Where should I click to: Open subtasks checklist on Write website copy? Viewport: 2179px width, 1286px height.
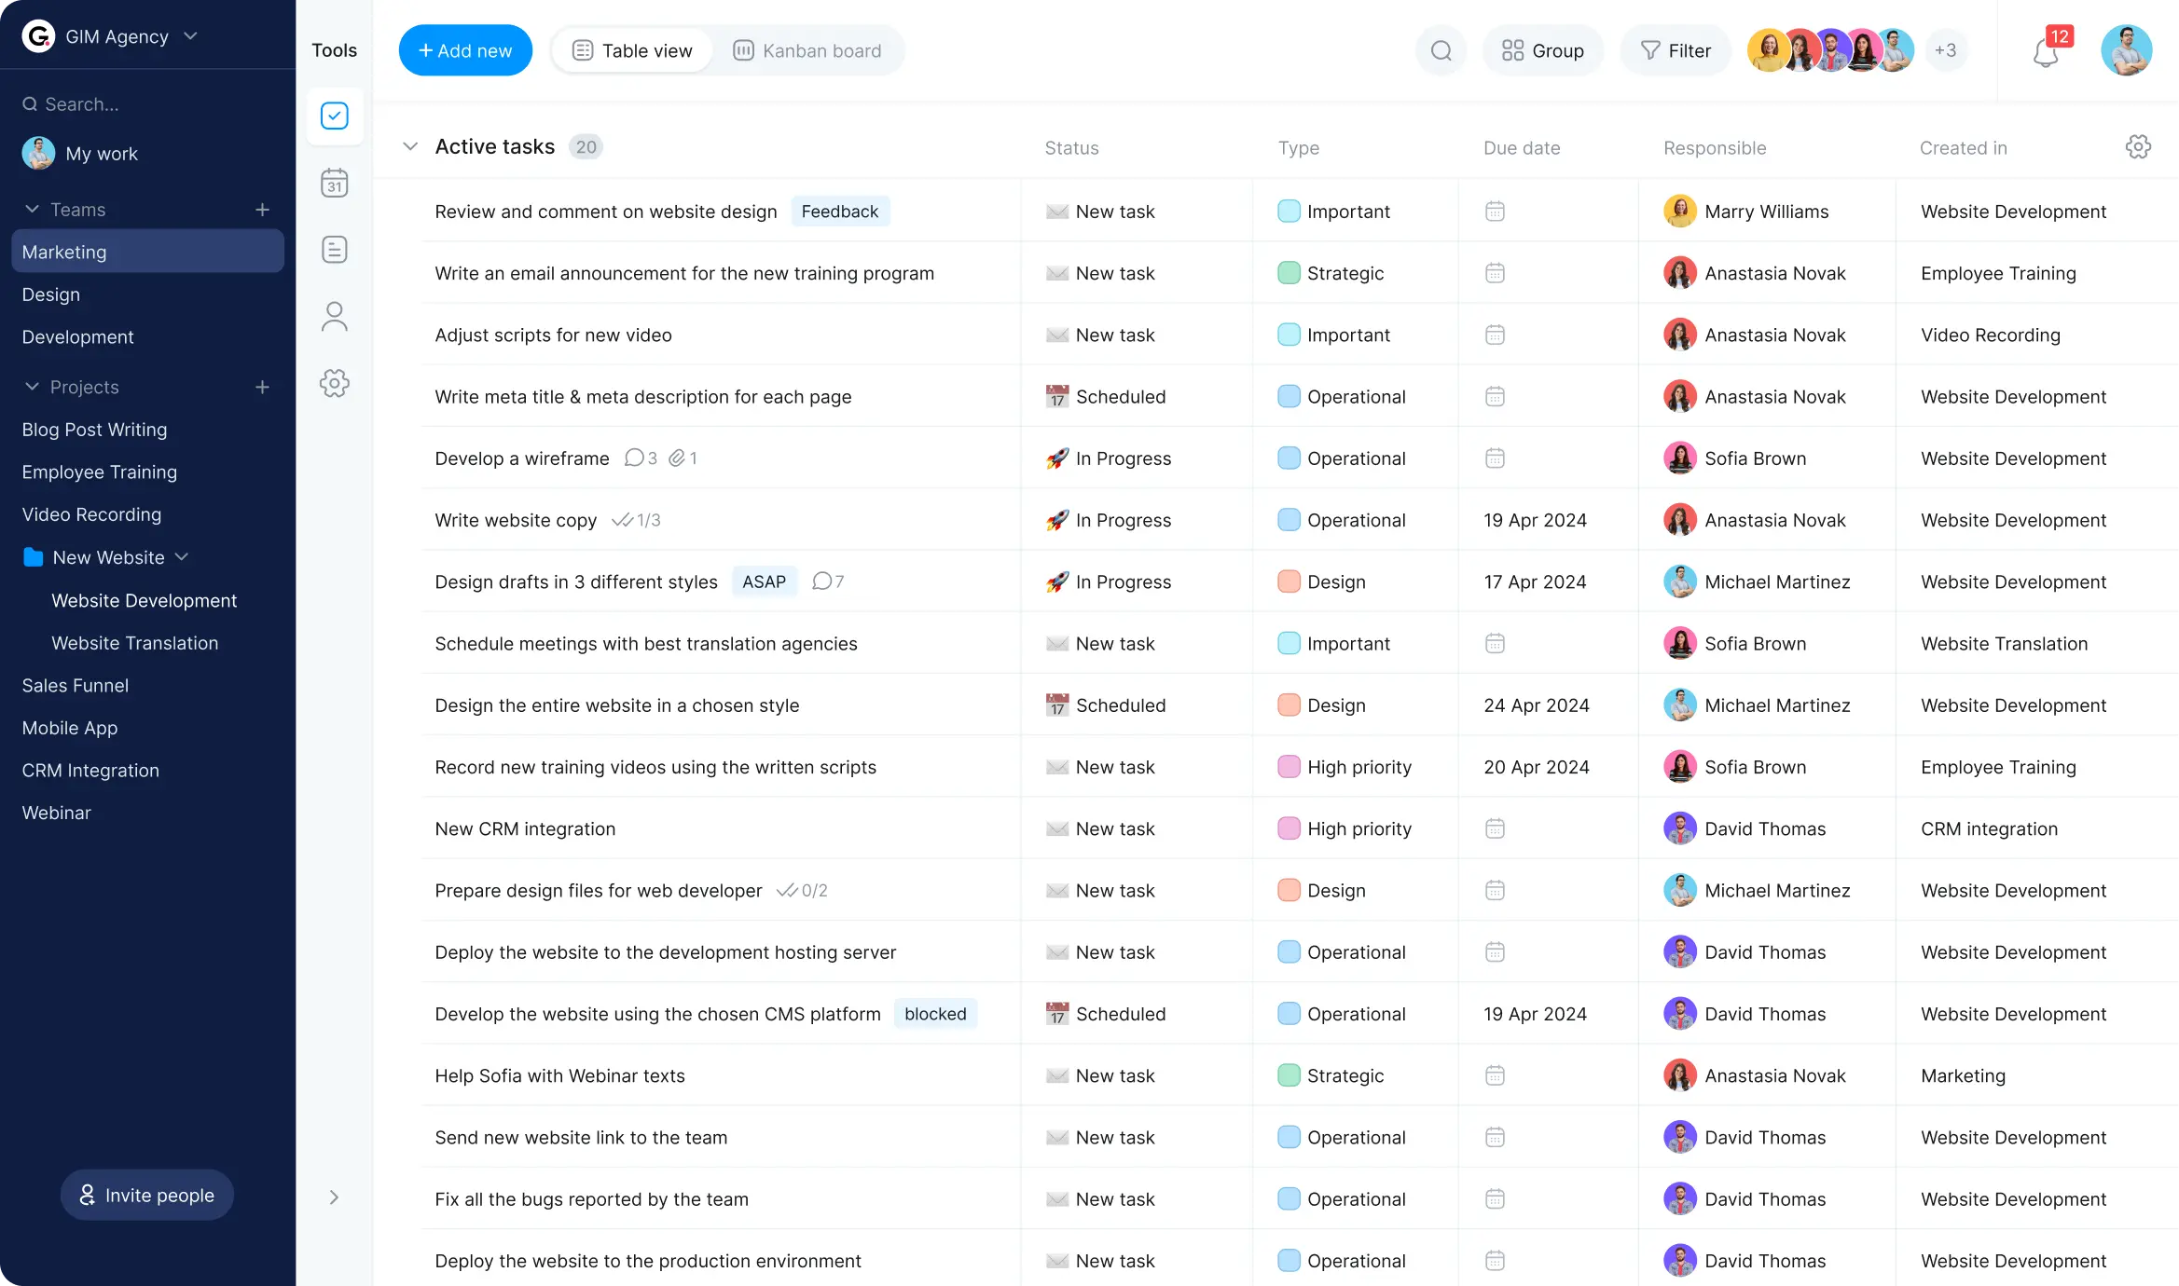pyautogui.click(x=636, y=520)
